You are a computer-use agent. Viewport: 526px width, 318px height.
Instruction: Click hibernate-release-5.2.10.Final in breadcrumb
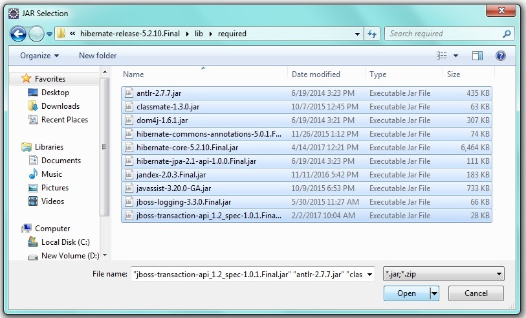(130, 34)
